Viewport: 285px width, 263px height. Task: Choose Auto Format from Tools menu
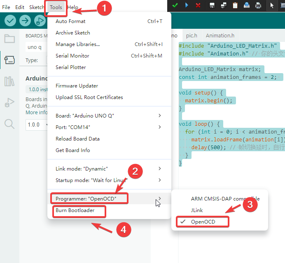(x=109, y=21)
